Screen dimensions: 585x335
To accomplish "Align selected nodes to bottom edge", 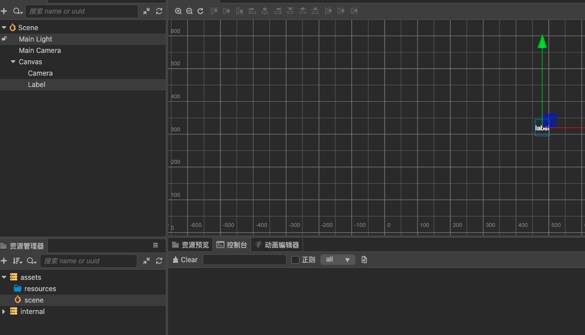I will 239,11.
